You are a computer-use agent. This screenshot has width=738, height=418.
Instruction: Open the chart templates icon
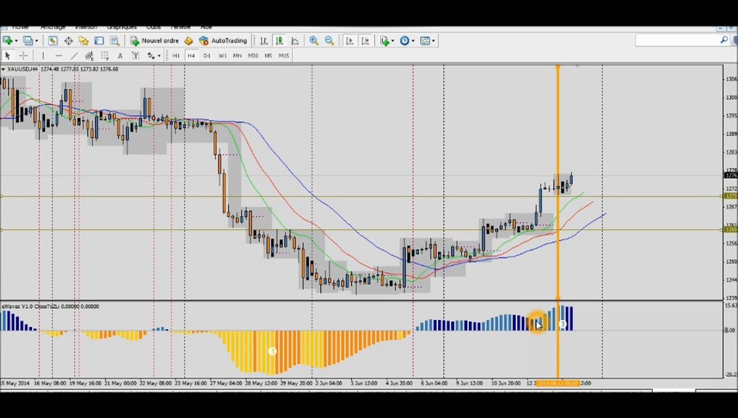[x=425, y=41]
